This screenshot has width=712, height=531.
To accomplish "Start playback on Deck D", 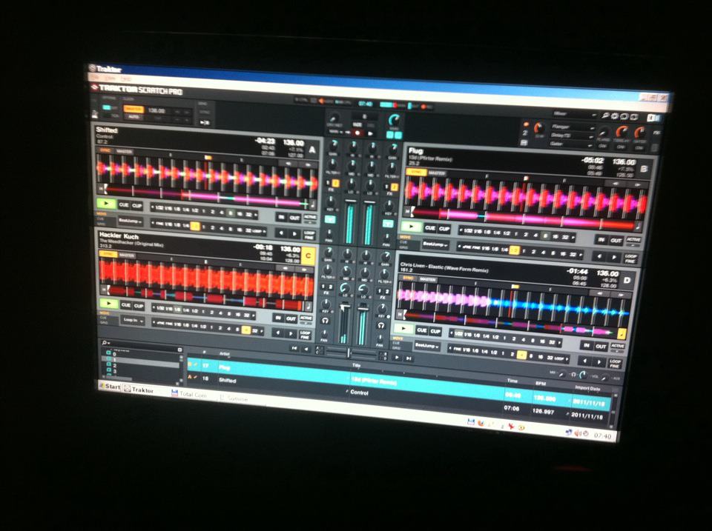I will coord(403,329).
